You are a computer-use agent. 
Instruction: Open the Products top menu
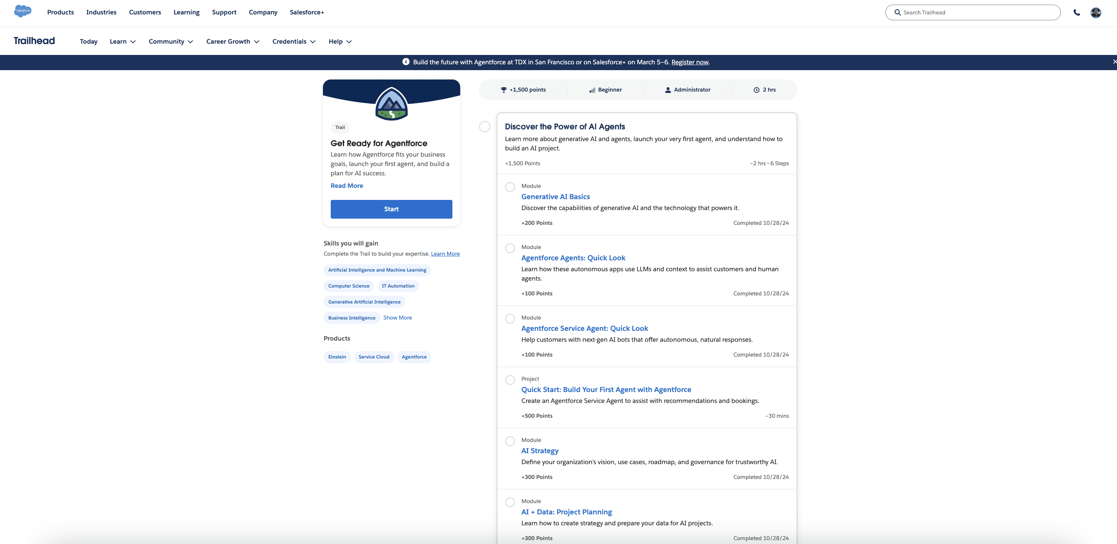click(x=60, y=12)
